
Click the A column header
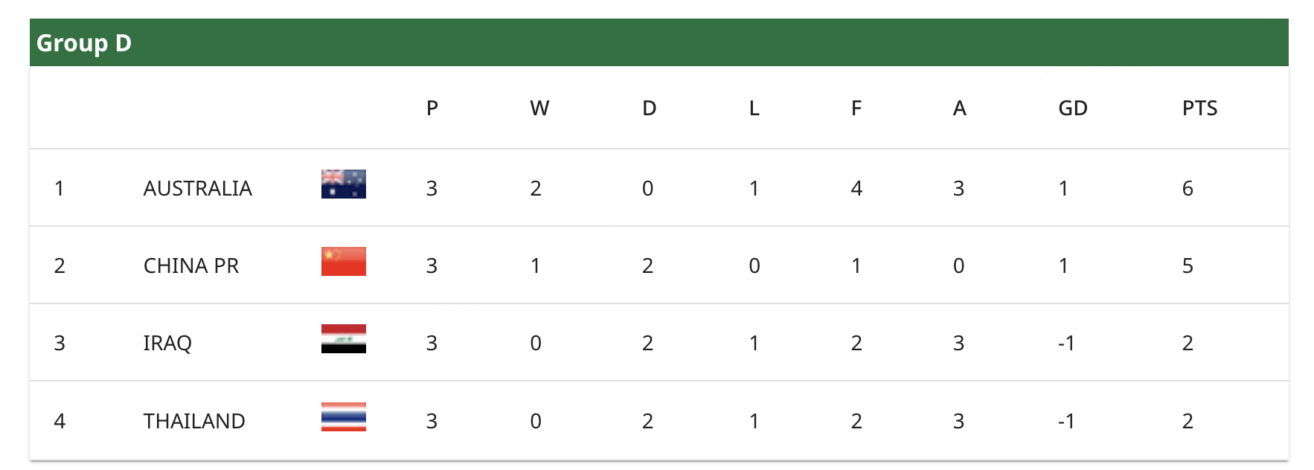(959, 109)
